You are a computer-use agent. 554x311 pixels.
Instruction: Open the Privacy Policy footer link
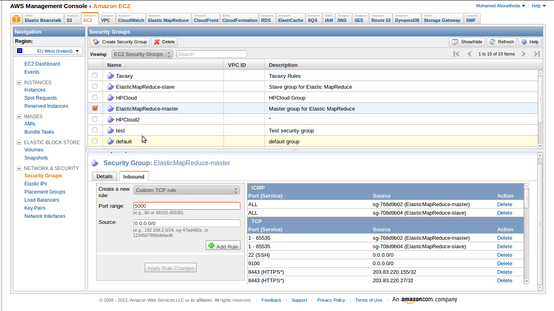click(x=331, y=300)
